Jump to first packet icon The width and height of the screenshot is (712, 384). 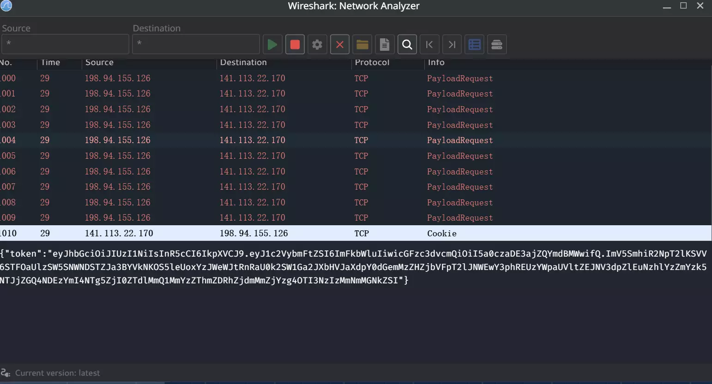pos(429,45)
